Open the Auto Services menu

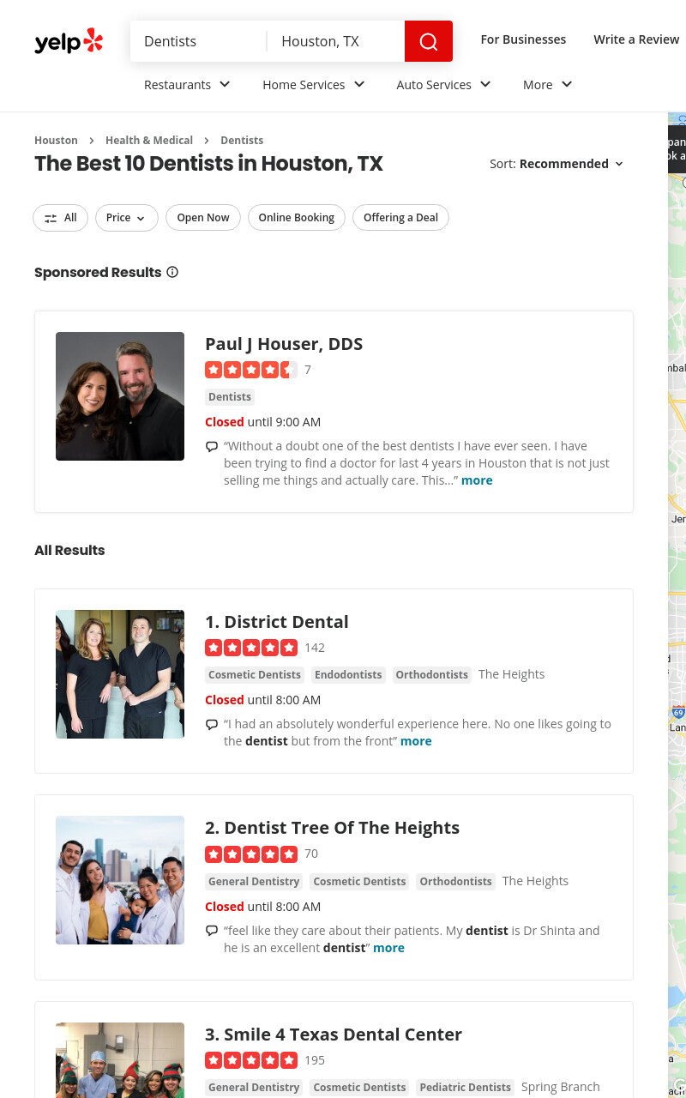pyautogui.click(x=444, y=84)
